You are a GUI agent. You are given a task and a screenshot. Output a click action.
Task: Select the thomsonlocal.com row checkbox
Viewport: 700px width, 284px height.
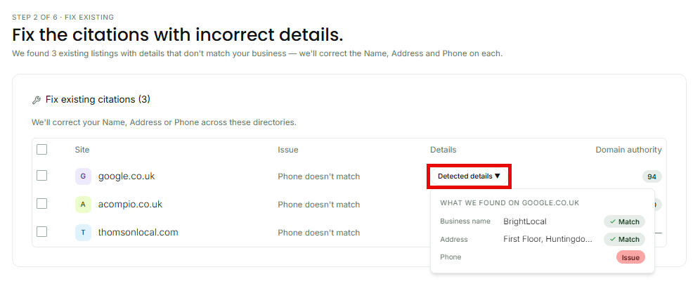pos(42,232)
